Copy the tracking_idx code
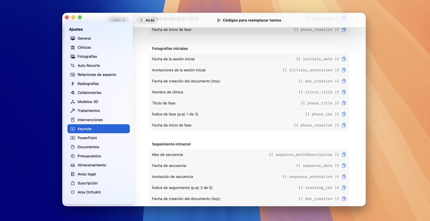This screenshot has width=430, height=221. point(344,188)
